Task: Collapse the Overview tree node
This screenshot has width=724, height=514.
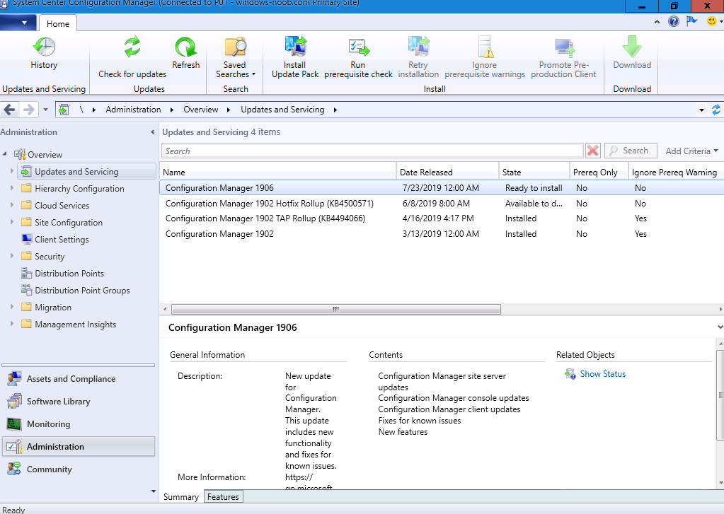Action: coord(5,153)
